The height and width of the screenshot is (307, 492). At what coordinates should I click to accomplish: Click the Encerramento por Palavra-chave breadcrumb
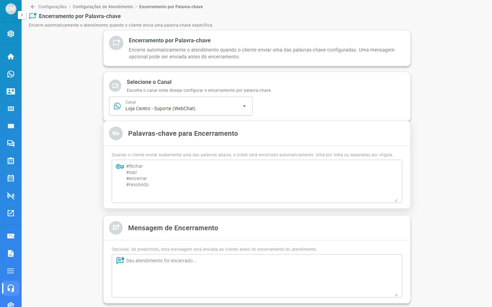point(171,7)
